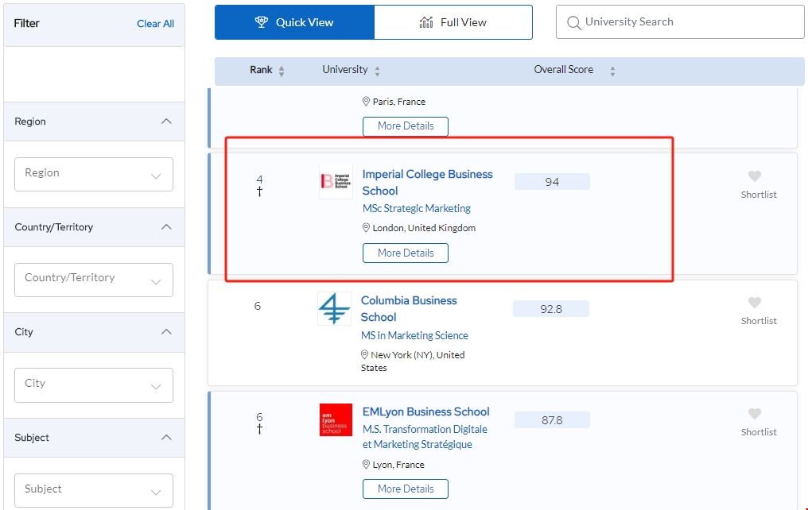Click heart icon for Columbia Business School

coord(754,303)
